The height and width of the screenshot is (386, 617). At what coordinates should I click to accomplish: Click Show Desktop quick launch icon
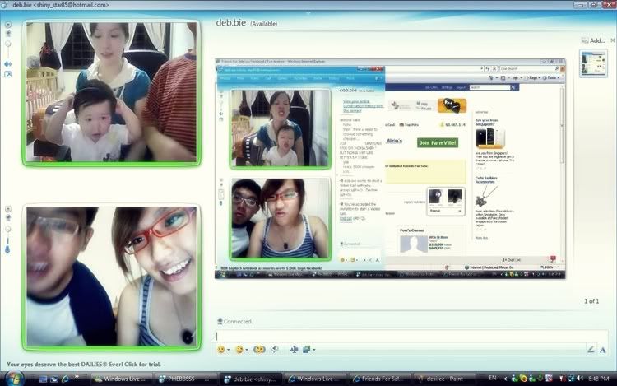pyautogui.click(x=43, y=379)
